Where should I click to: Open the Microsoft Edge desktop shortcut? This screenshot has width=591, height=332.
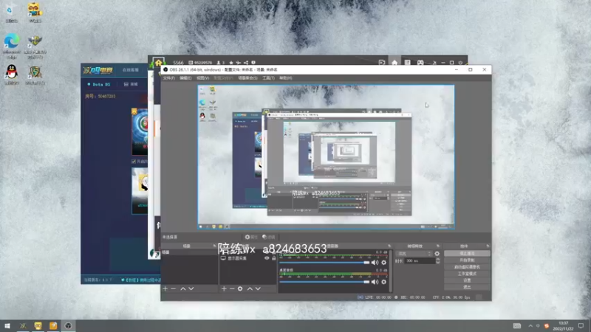pyautogui.click(x=12, y=46)
